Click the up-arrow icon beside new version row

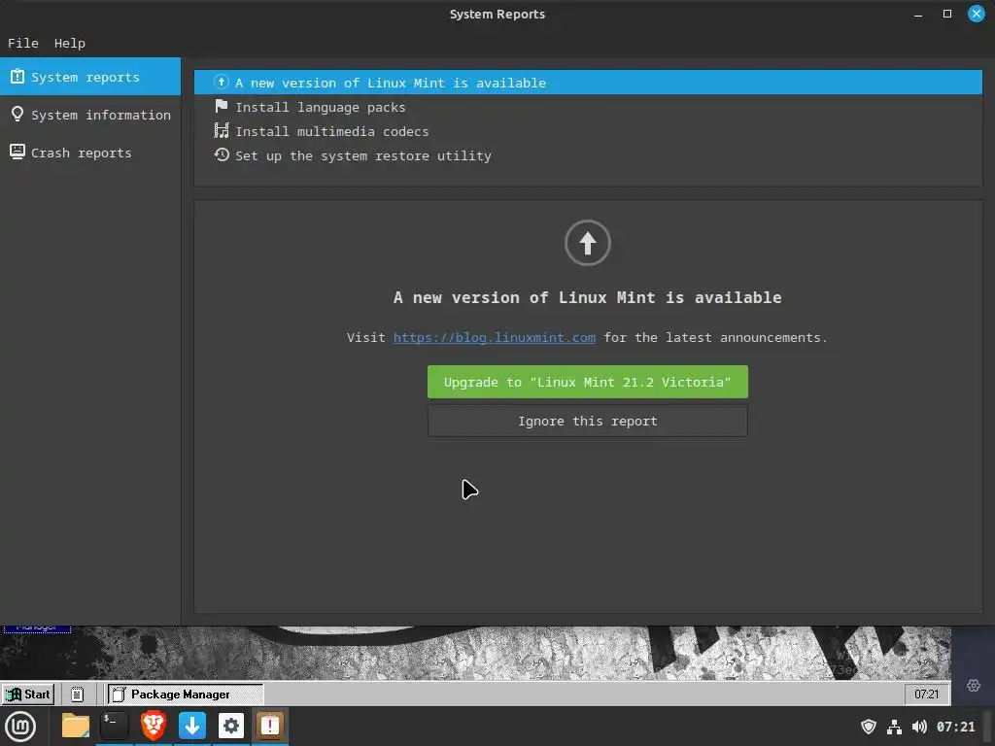[222, 82]
